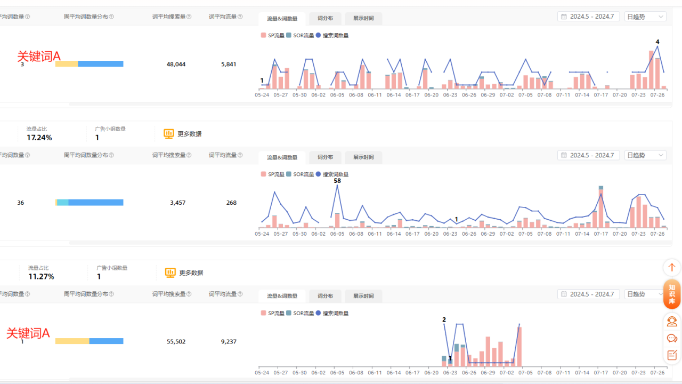Toggle 搜索词数量 legend in the 55,502 panel chart

tap(332, 313)
